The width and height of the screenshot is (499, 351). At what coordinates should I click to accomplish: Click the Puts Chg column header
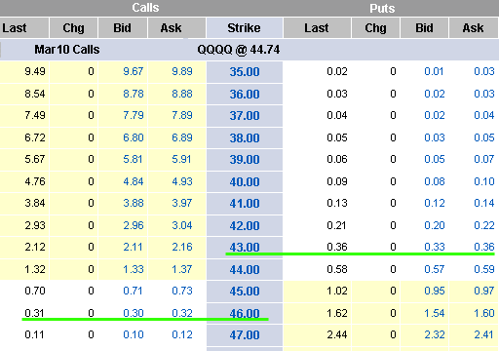(375, 28)
